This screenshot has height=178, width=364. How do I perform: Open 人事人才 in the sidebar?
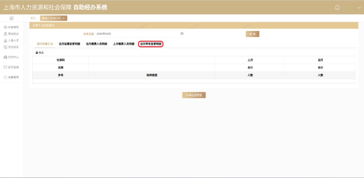pyautogui.click(x=11, y=40)
